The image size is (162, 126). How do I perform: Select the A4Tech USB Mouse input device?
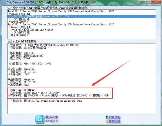35,30
